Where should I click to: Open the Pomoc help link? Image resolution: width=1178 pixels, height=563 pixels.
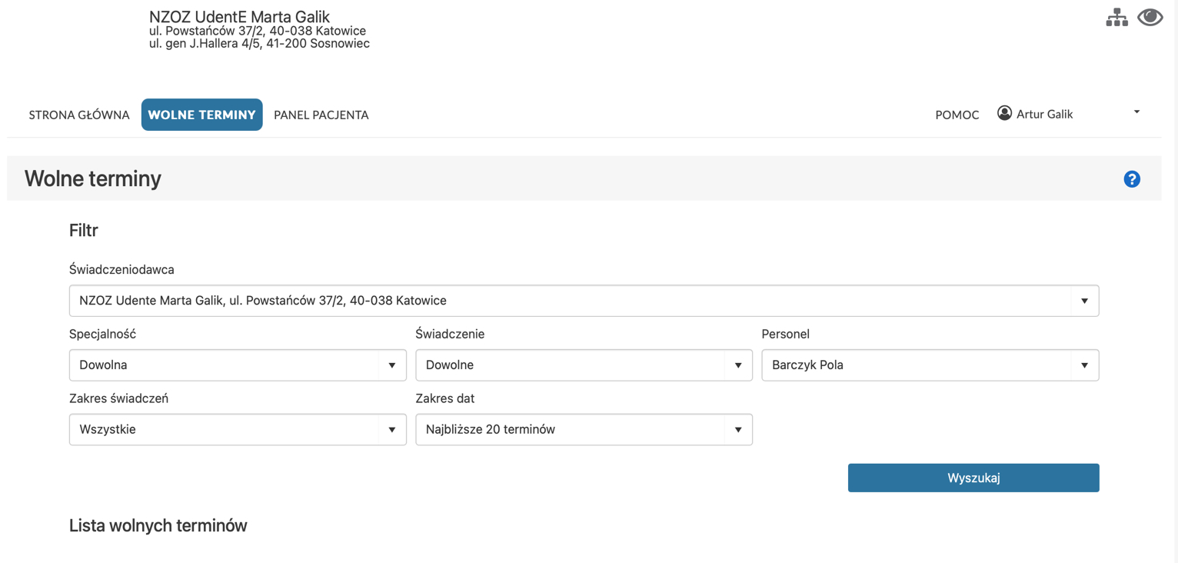tap(957, 115)
